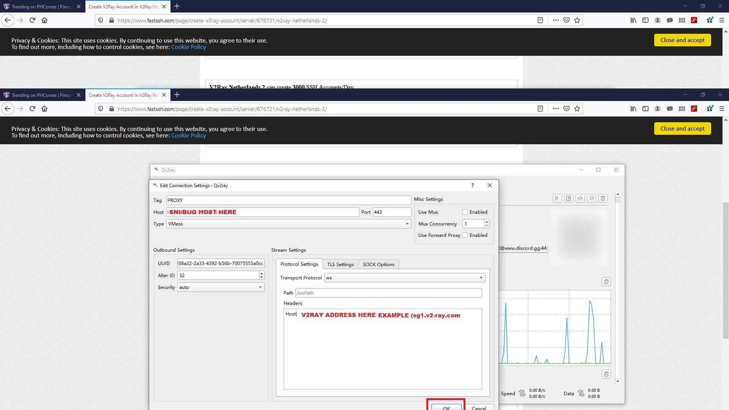Viewport: 729px width, 410px height.
Task: Click Close and accept in front browser
Action: click(682, 128)
